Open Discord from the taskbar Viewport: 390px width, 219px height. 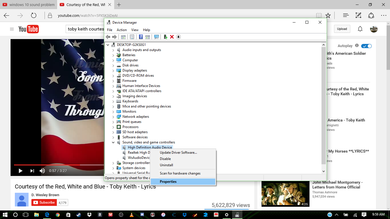pyautogui.click(x=142, y=215)
